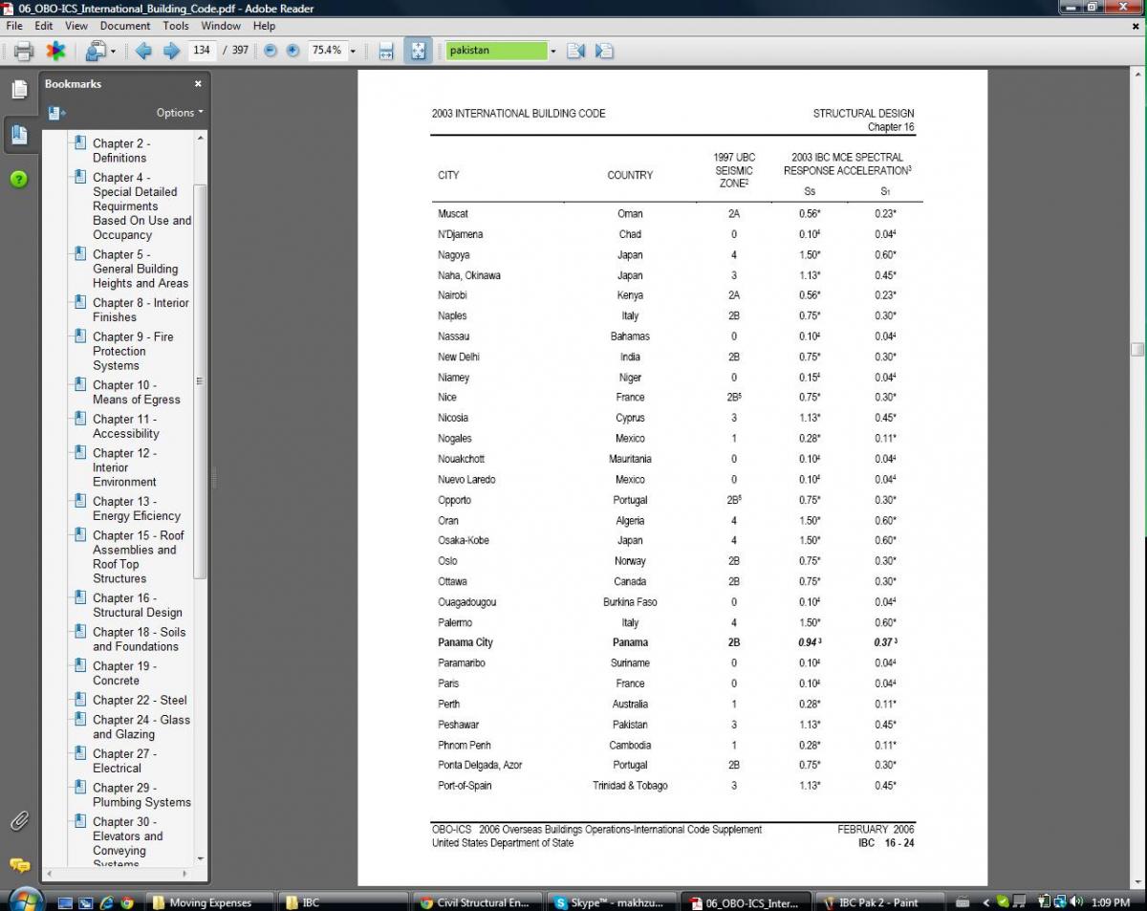Toggle the fit one full page view
This screenshot has width=1147, height=911.
tap(418, 51)
